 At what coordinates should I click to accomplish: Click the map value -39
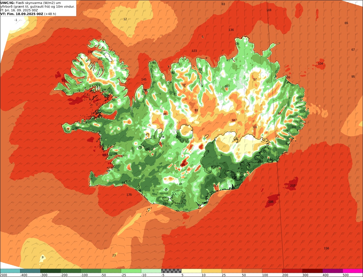[x=226, y=87]
